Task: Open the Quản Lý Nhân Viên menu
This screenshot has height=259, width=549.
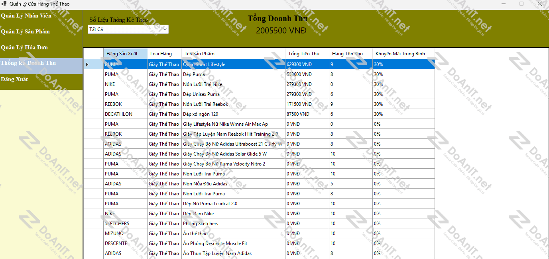Action: click(x=41, y=16)
